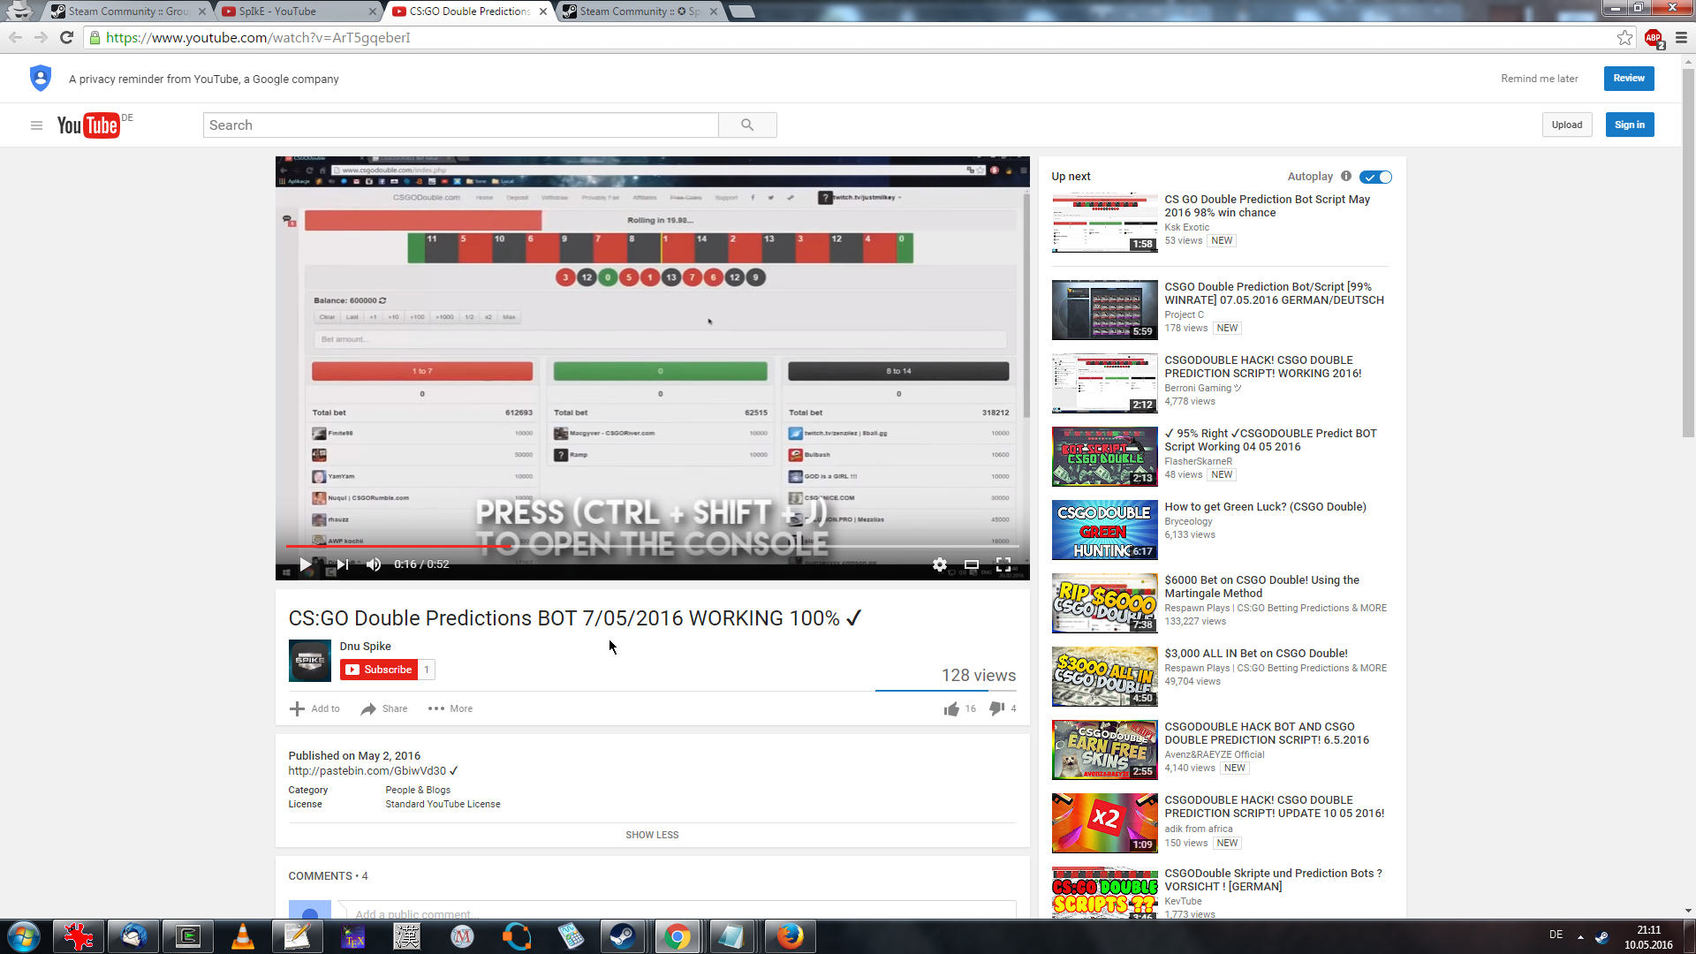Screen dimensions: 1696x954
Task: Open video settings gear icon
Action: 940,564
